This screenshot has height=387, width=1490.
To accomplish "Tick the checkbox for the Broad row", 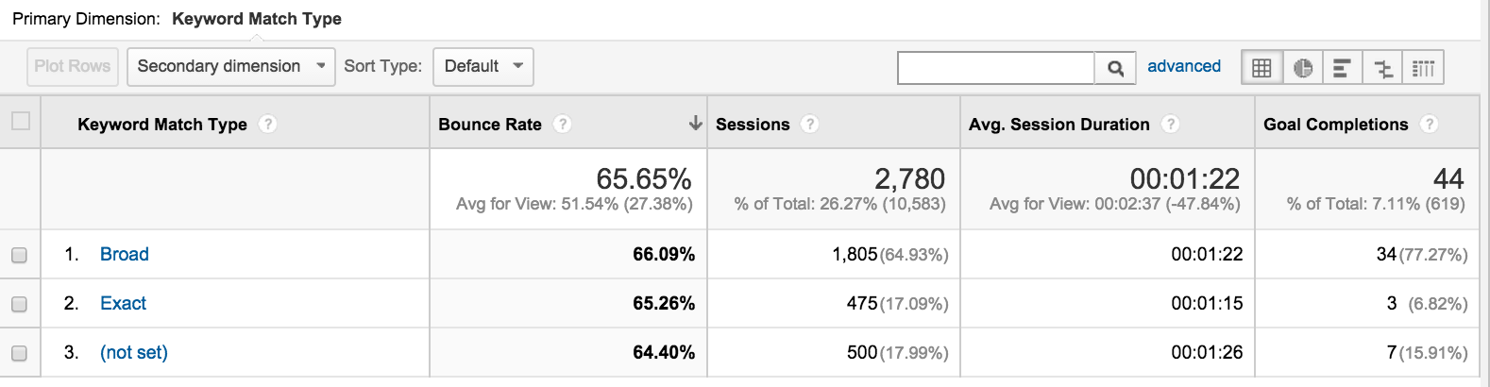I will click(19, 255).
